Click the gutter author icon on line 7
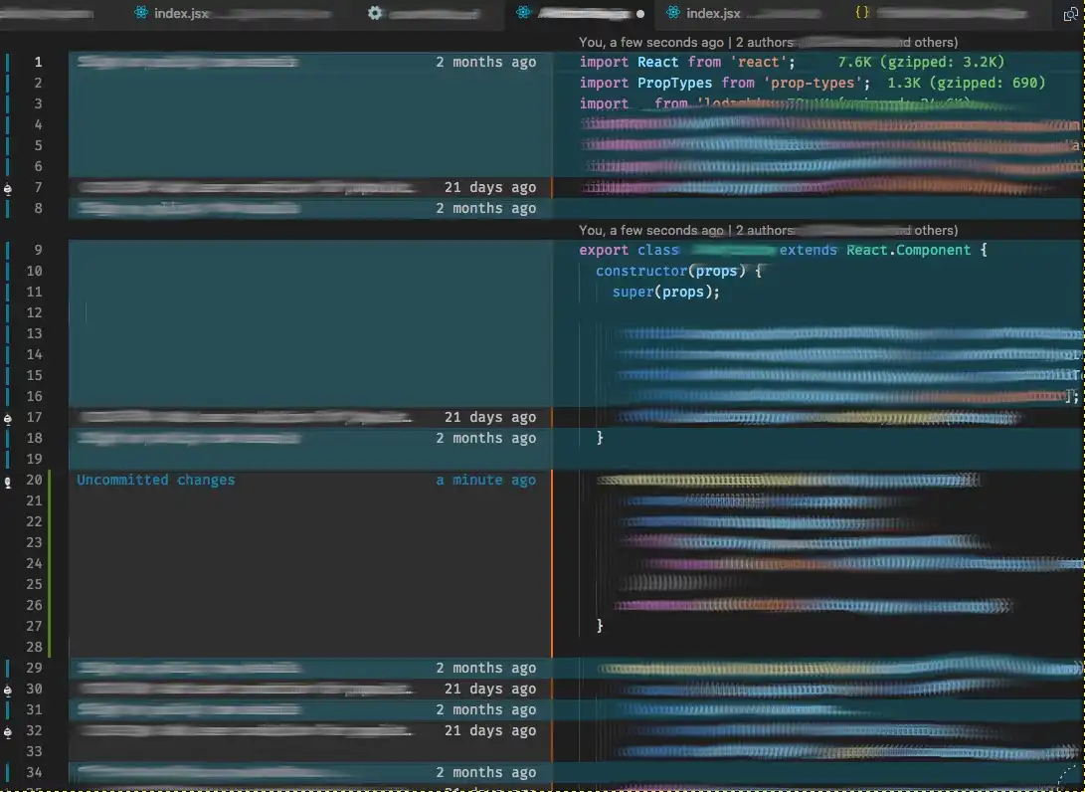The image size is (1085, 792). click(8, 188)
